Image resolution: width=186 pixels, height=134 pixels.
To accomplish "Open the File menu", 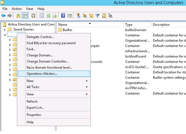I will coord(5,9).
